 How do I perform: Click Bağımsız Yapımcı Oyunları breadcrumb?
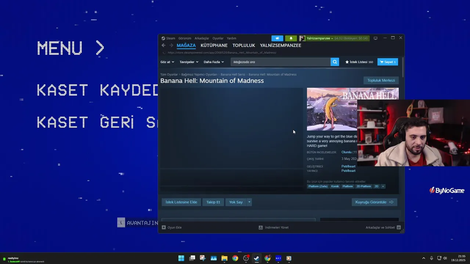[199, 74]
